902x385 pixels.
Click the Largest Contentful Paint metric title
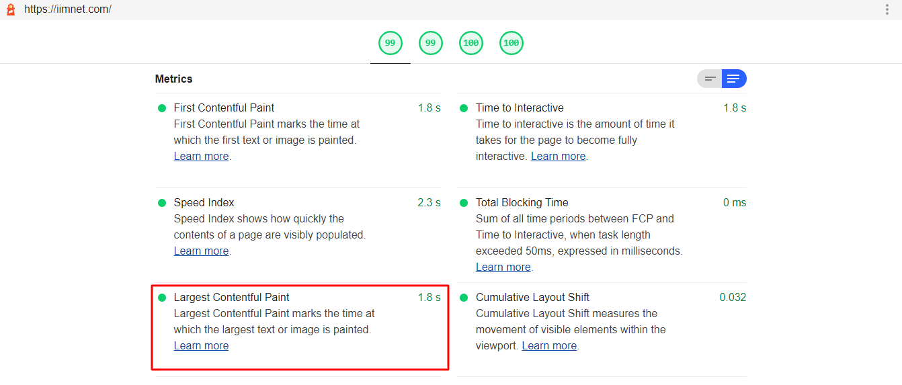[x=231, y=298]
